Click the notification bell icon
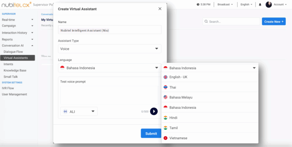The width and height of the screenshot is (292, 147). coord(260,5)
